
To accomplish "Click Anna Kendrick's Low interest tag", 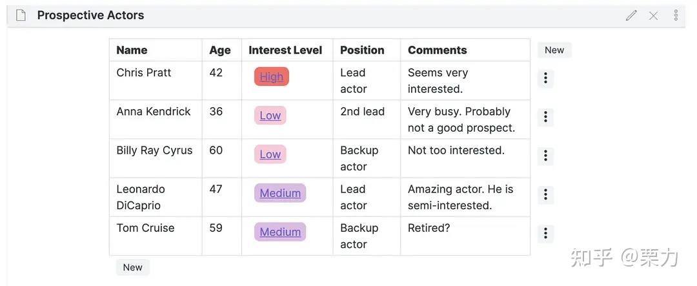I will click(x=270, y=116).
